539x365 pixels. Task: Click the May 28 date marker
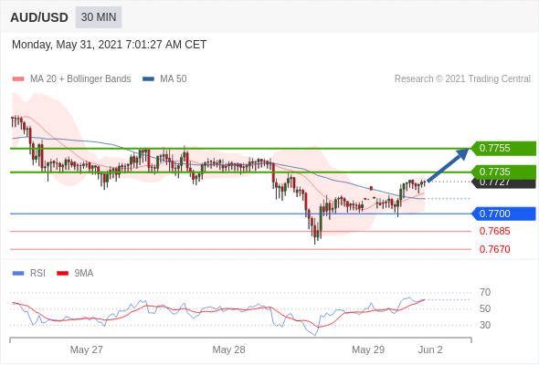tap(228, 349)
